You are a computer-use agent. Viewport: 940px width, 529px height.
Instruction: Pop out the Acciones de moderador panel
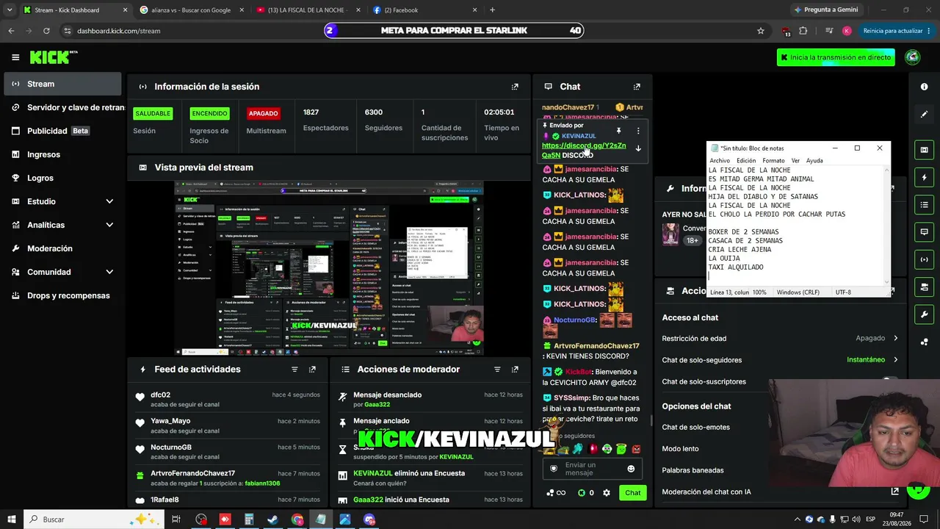pyautogui.click(x=515, y=370)
